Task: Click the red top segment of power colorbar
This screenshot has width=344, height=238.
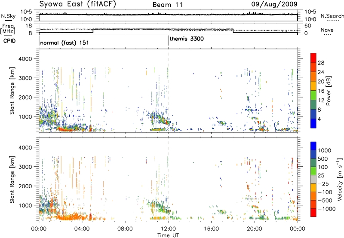Action: (313, 58)
